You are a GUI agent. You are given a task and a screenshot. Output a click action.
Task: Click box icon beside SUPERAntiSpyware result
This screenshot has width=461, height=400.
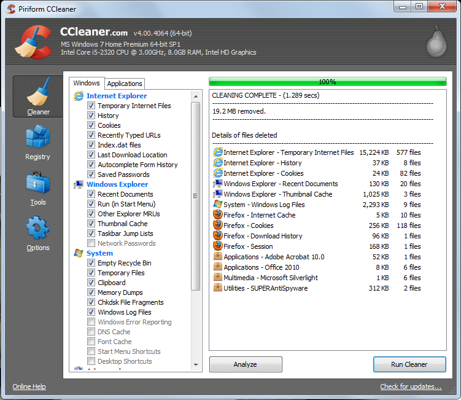pyautogui.click(x=218, y=288)
